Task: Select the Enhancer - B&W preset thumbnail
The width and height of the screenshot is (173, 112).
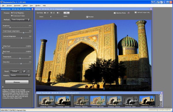Action: click(x=130, y=100)
